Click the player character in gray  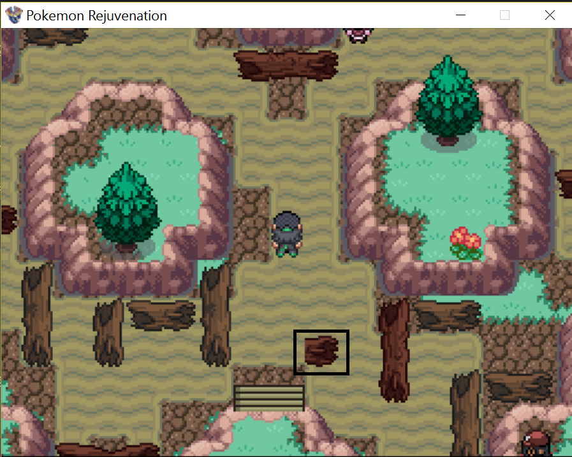tap(287, 234)
